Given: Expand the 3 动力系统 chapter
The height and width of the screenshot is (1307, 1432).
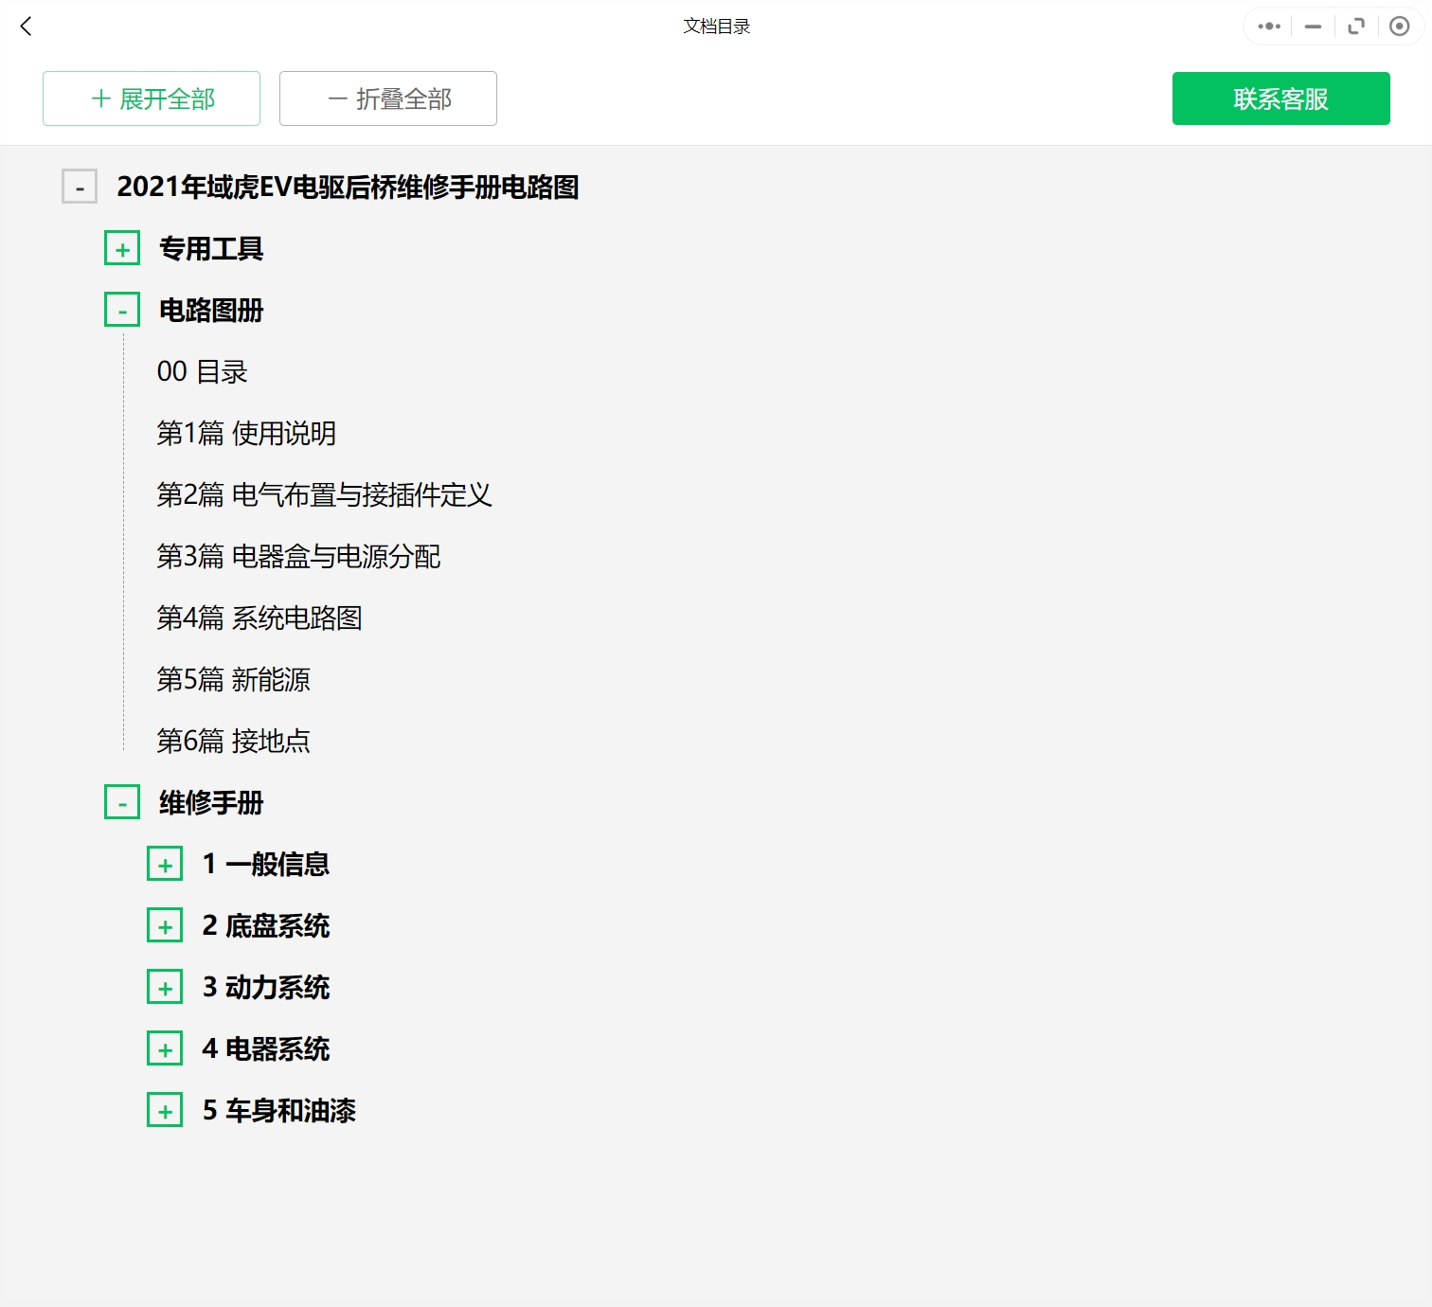Looking at the screenshot, I should click(x=165, y=988).
